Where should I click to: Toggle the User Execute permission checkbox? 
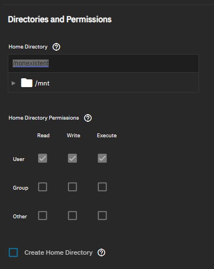click(x=102, y=158)
